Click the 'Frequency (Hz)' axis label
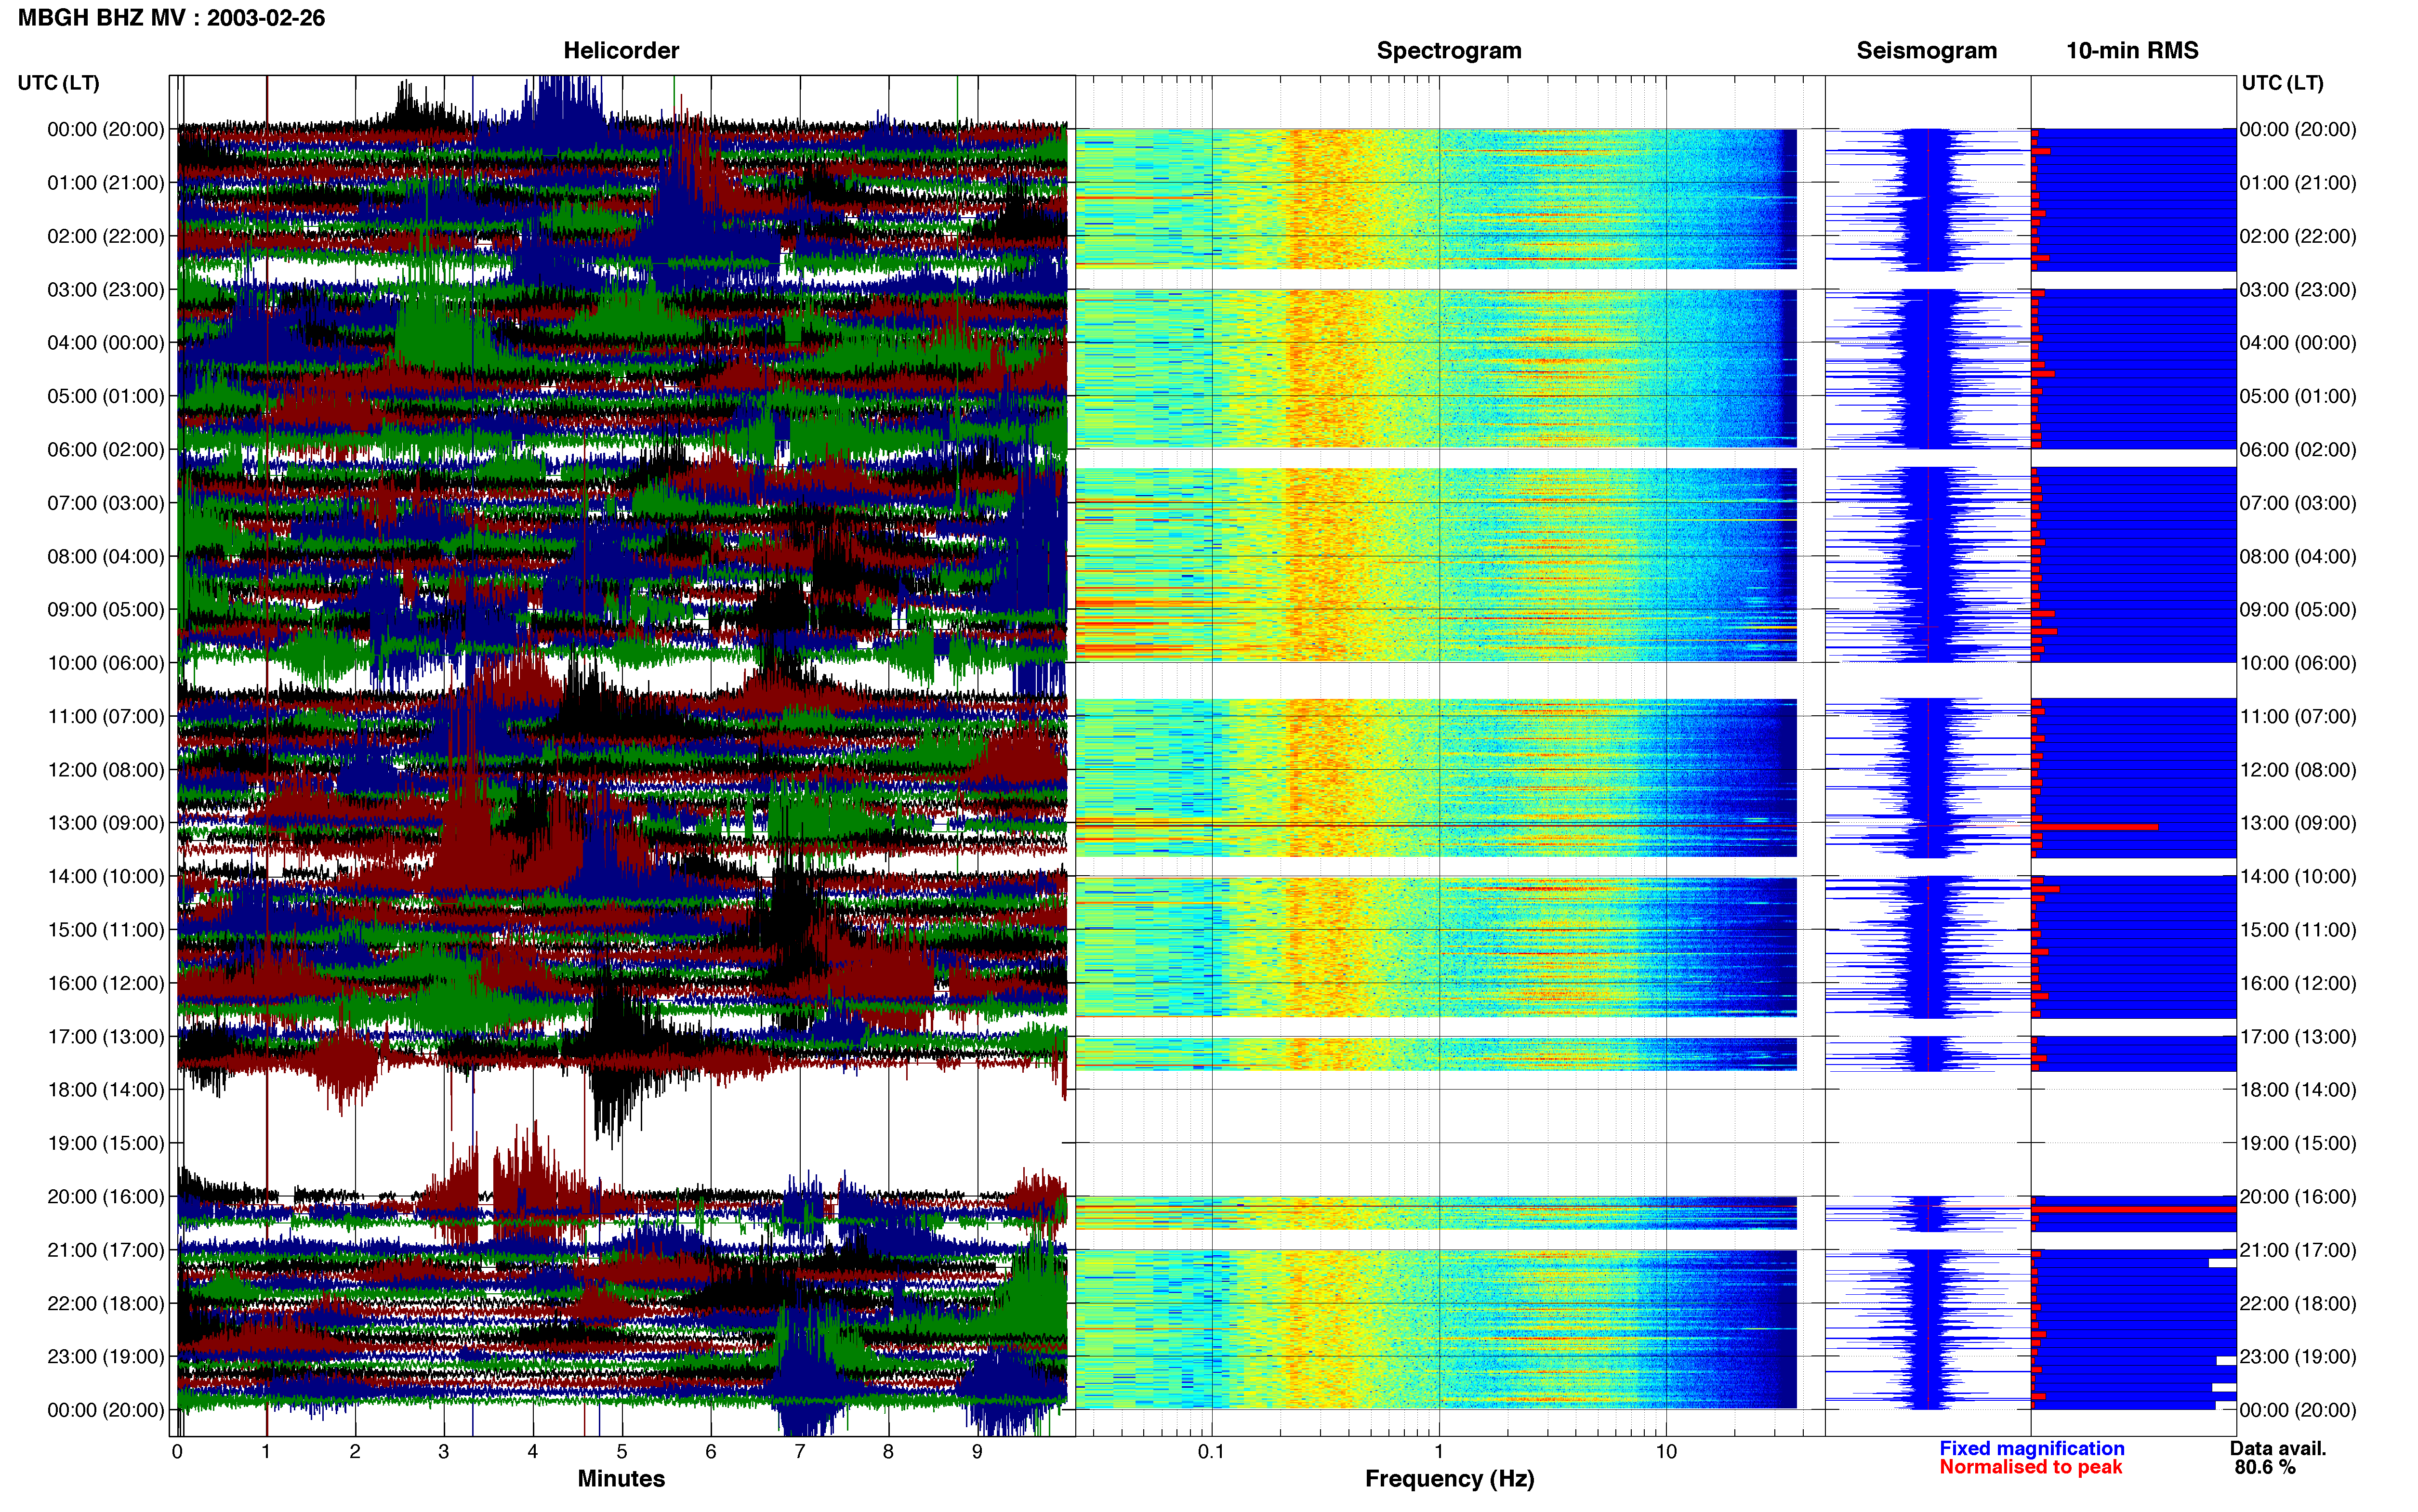Screen dimensions: 2418x1512 click(1449, 1479)
